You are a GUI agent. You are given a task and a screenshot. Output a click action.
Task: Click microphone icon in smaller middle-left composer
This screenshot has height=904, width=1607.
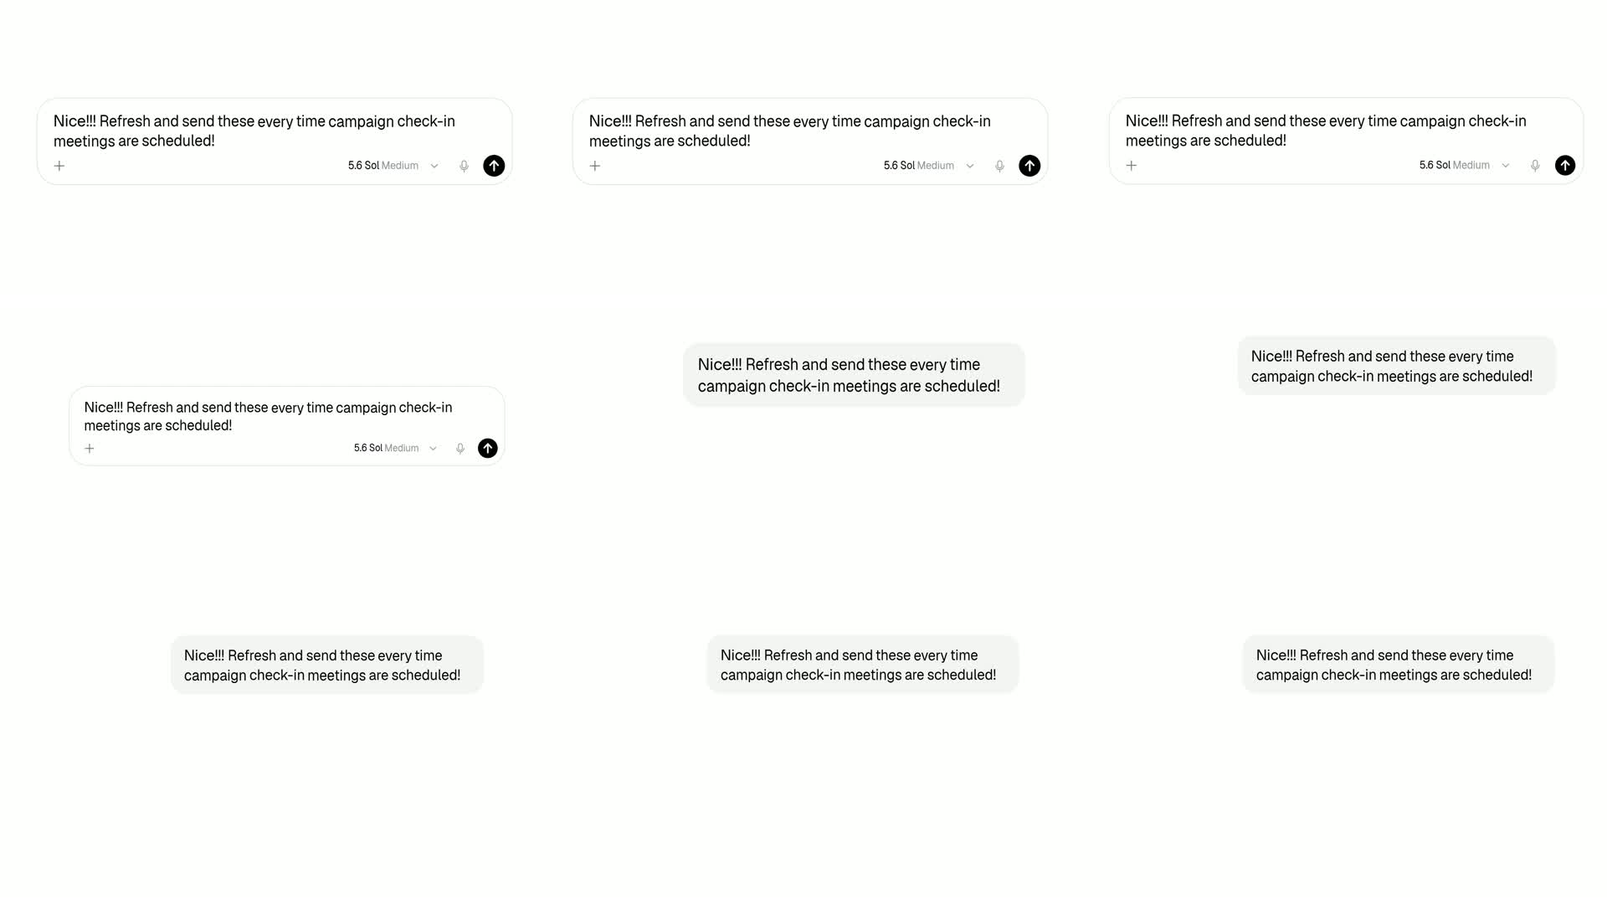tap(460, 449)
